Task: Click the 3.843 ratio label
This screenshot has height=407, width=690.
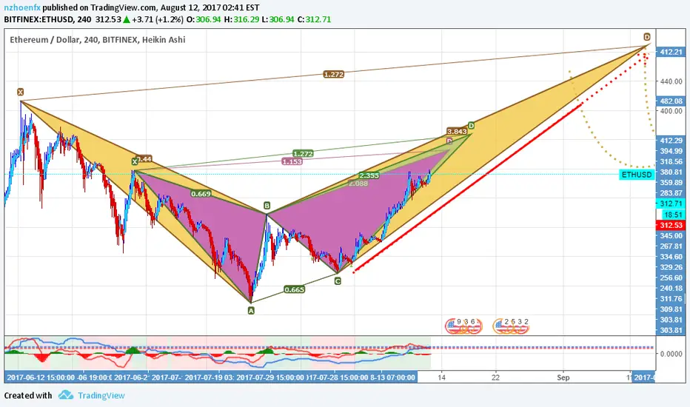Action: point(457,131)
